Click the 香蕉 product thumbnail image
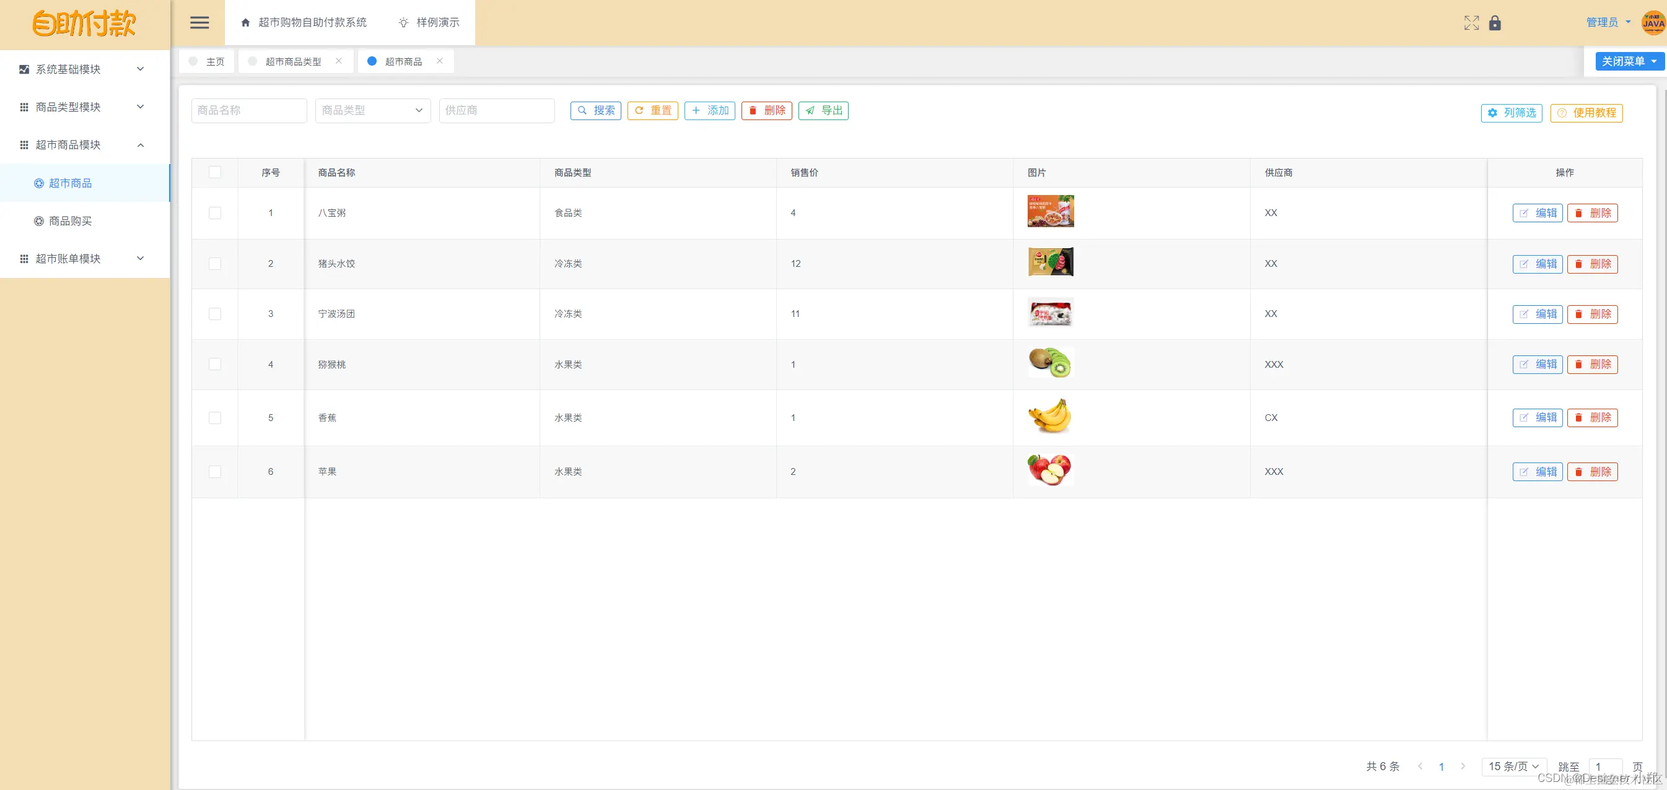This screenshot has height=790, width=1667. [1049, 417]
